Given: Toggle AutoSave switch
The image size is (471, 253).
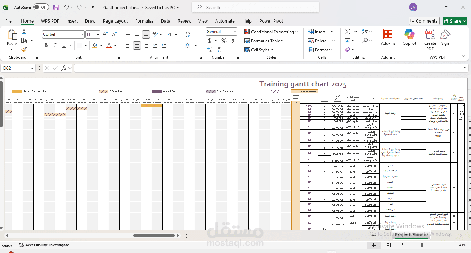Looking at the screenshot, I should pos(41,7).
